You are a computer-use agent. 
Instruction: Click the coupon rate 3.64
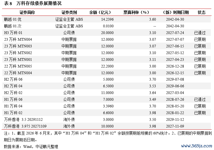(x=152, y=93)
